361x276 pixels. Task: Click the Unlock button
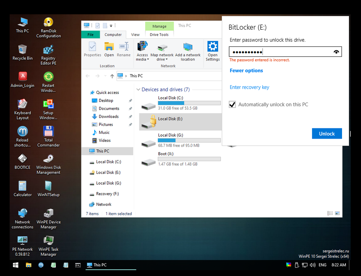pyautogui.click(x=327, y=134)
